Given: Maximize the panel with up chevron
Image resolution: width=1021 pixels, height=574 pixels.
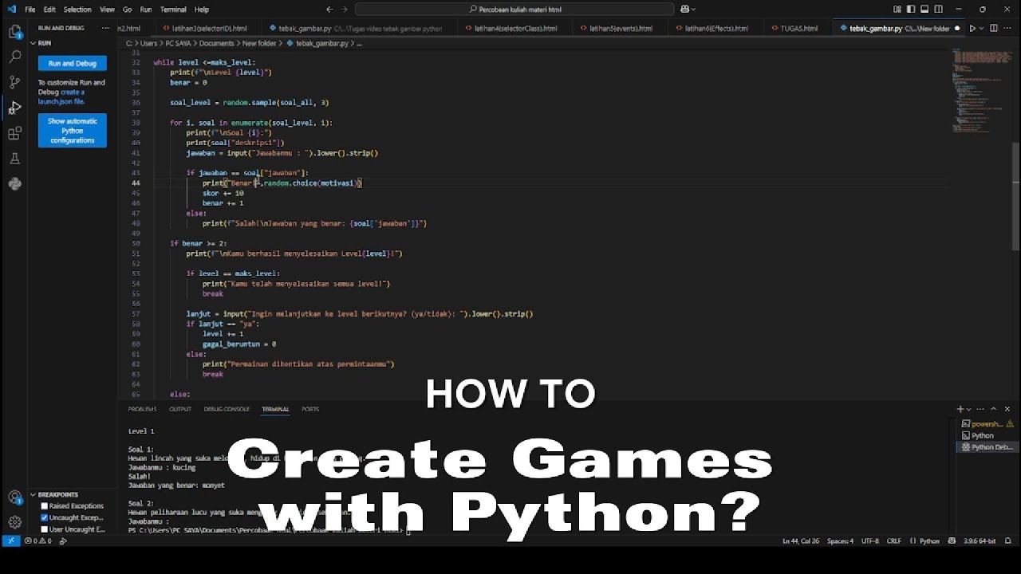Looking at the screenshot, I should click(995, 409).
